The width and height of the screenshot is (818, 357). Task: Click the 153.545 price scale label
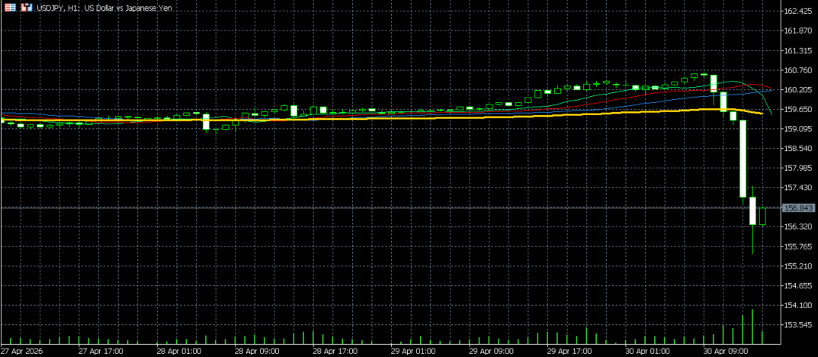click(x=799, y=325)
